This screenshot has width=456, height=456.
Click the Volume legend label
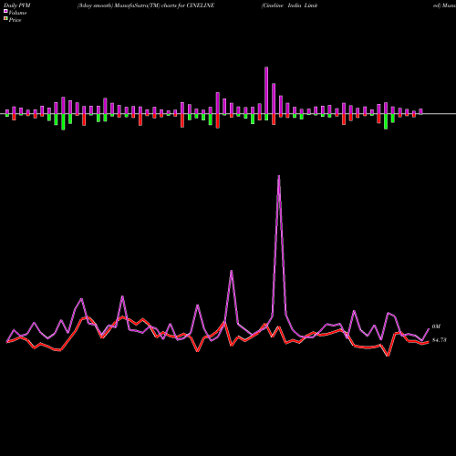(17, 13)
